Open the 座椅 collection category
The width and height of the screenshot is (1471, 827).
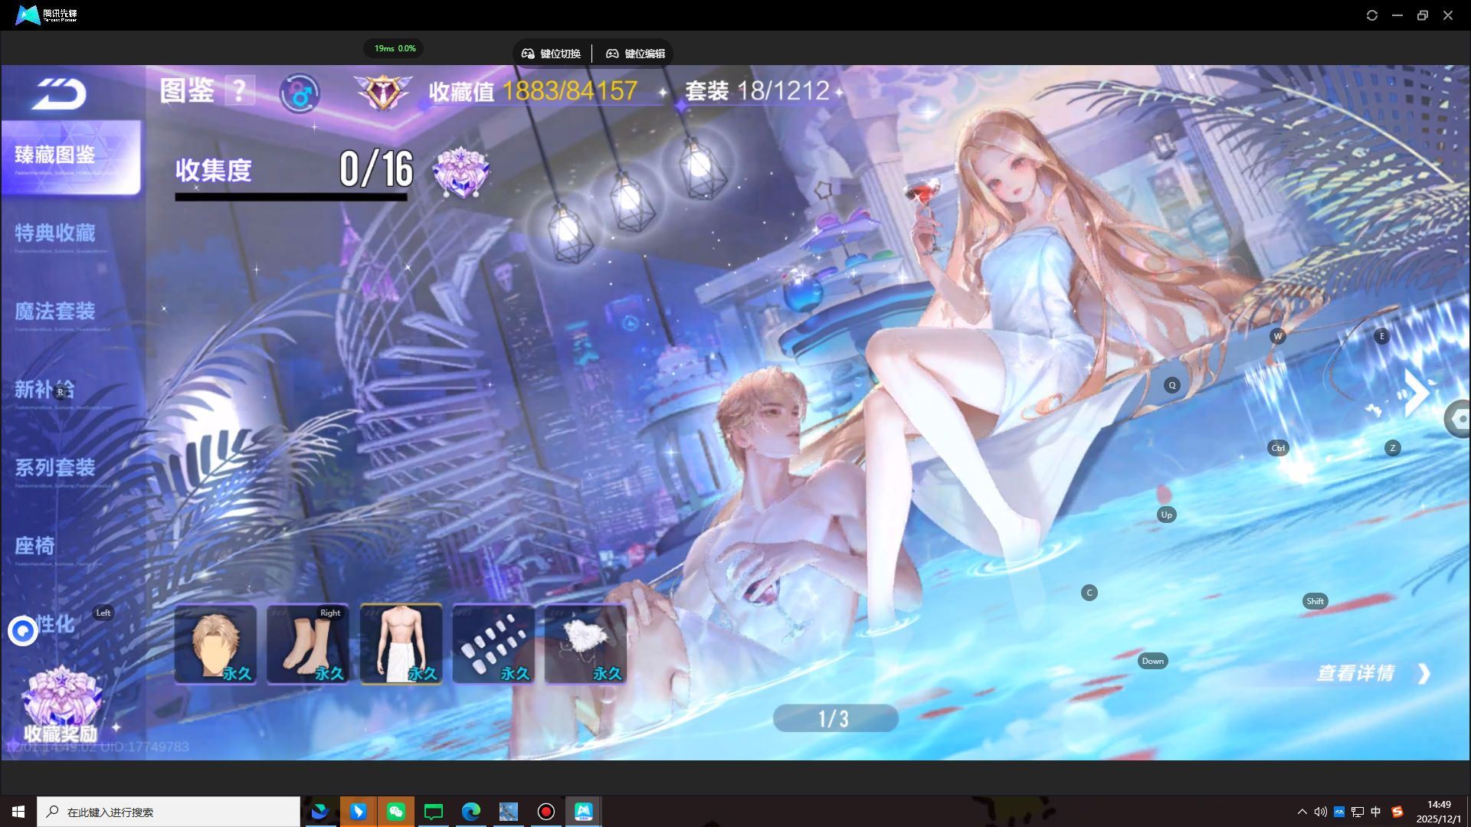point(36,545)
